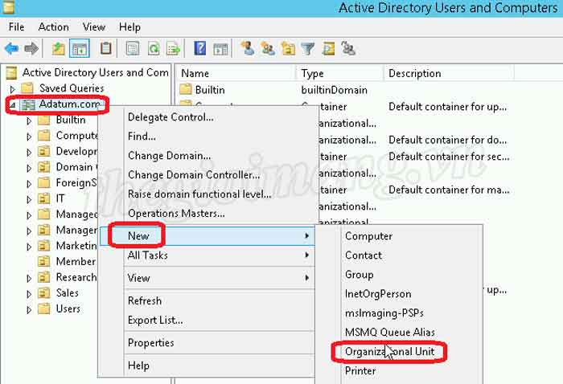The image size is (563, 384).
Task: Expand the Users tree node
Action: (29, 310)
